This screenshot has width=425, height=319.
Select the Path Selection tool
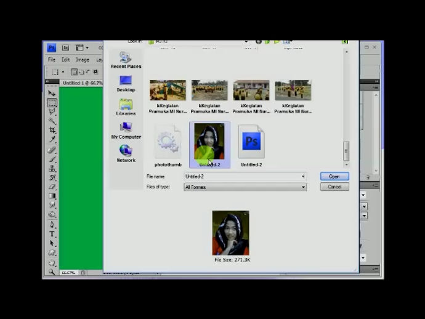tap(52, 243)
